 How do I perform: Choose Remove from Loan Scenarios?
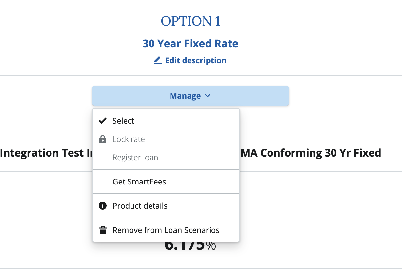pos(166,230)
